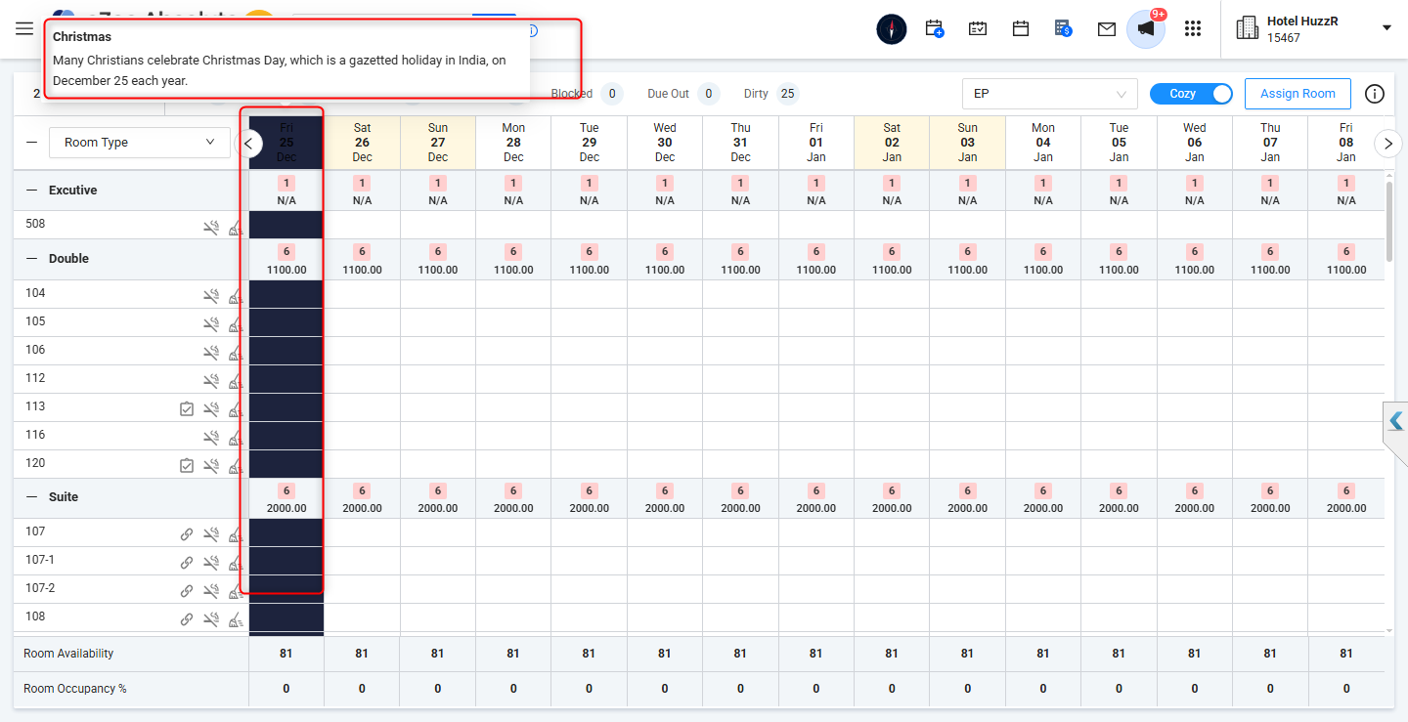Collapse the Excutive room group
Screen dimensions: 1408x722
point(31,191)
